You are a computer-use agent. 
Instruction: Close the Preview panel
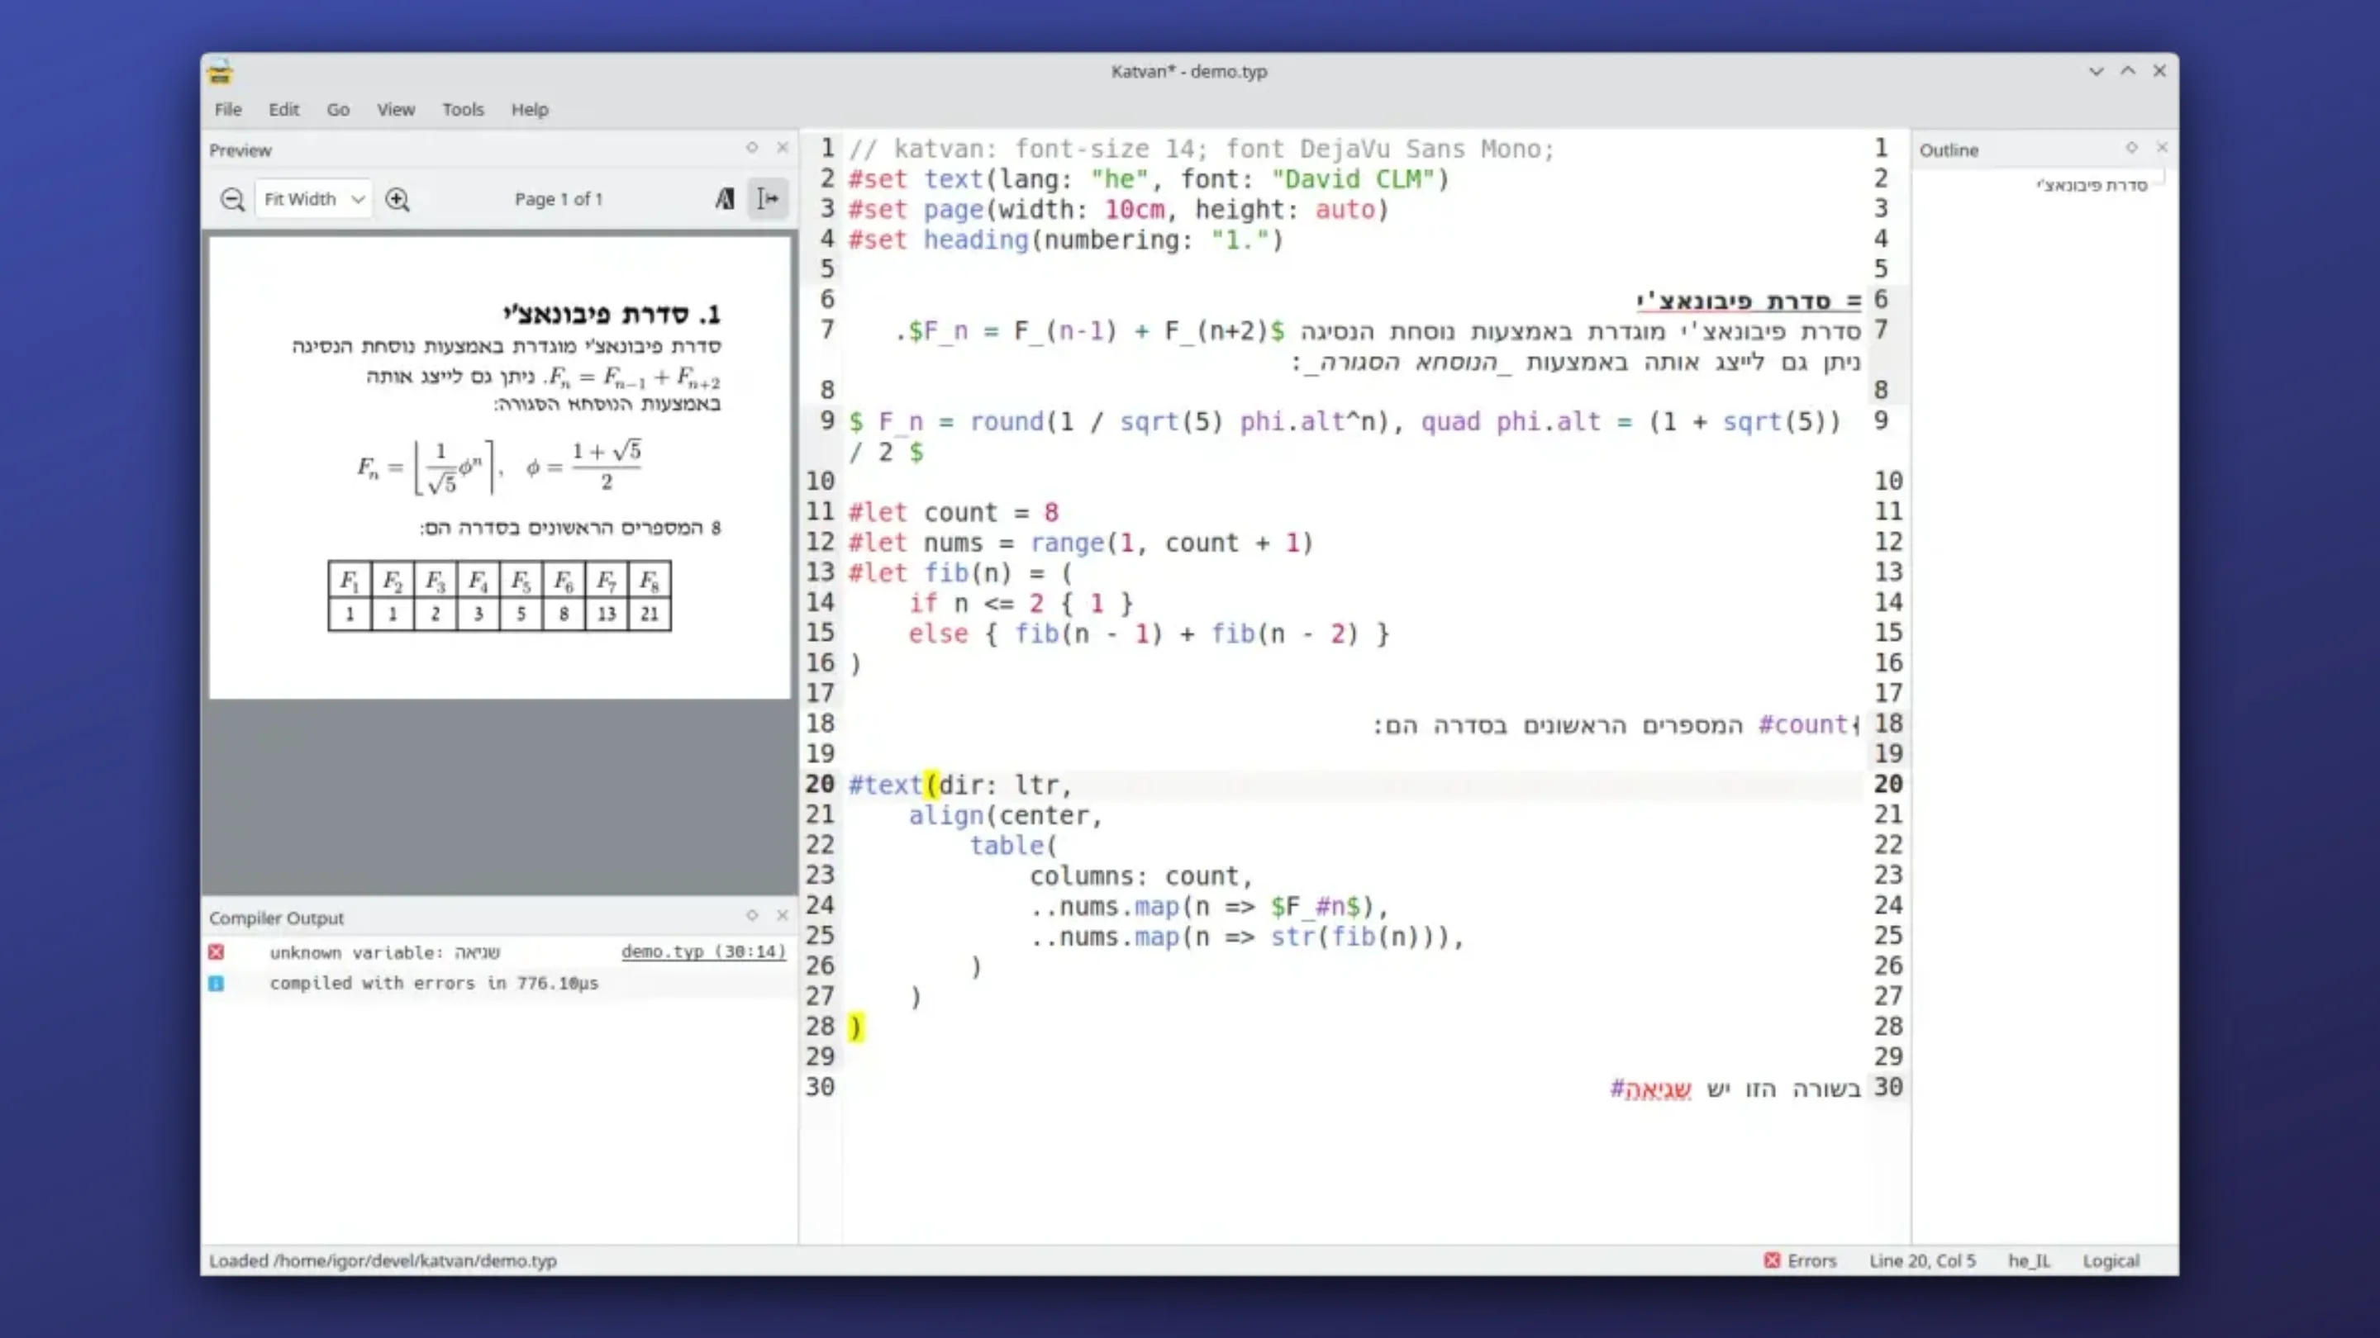[783, 148]
